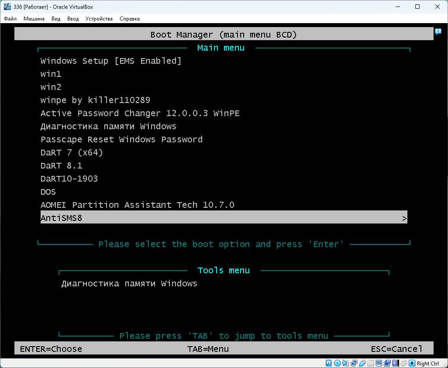Click the display settings status icon
Viewport: 448px width, 368px height.
click(379, 363)
